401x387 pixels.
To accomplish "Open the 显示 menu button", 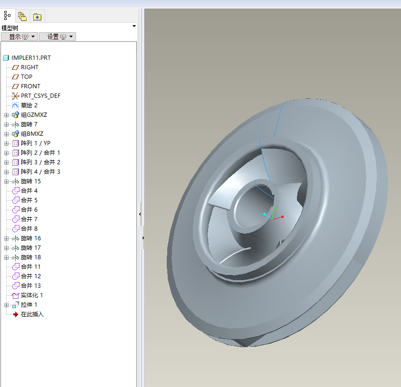I will click(19, 37).
